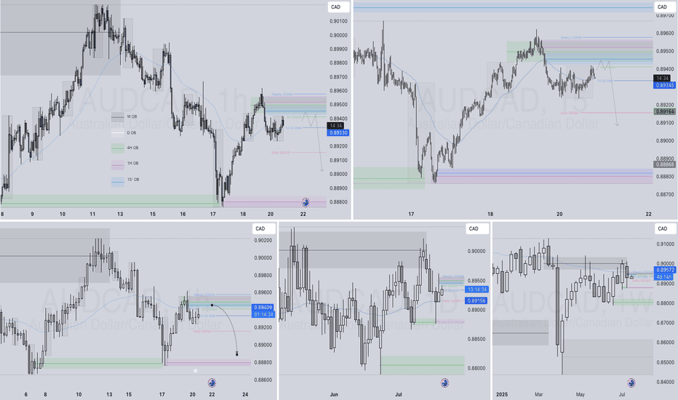This screenshot has height=400, width=678.
Task: Click the 0.89409 price label in the 4h chart
Action: pos(264,308)
